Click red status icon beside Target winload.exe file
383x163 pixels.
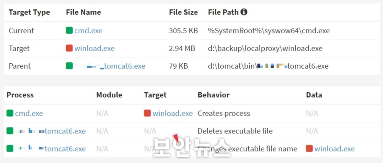click(x=69, y=48)
